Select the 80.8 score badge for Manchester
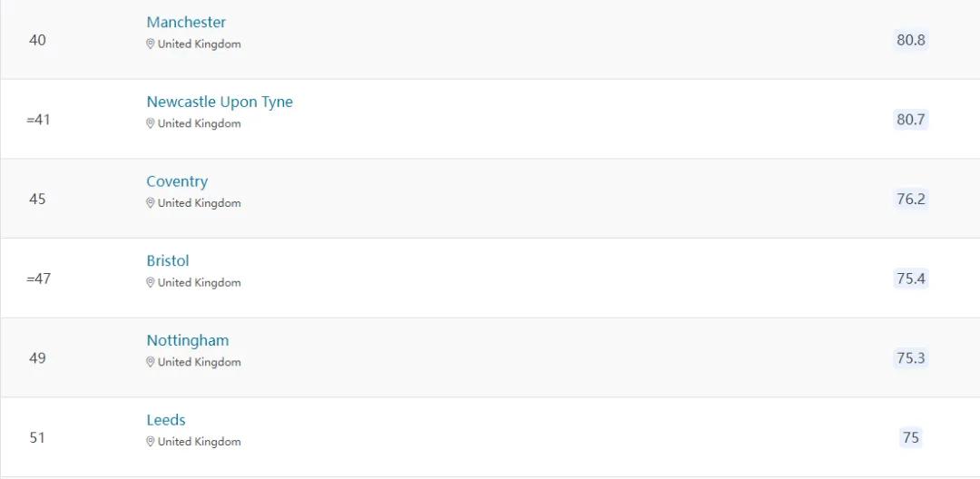Screen dimensions: 980x479 pos(911,40)
